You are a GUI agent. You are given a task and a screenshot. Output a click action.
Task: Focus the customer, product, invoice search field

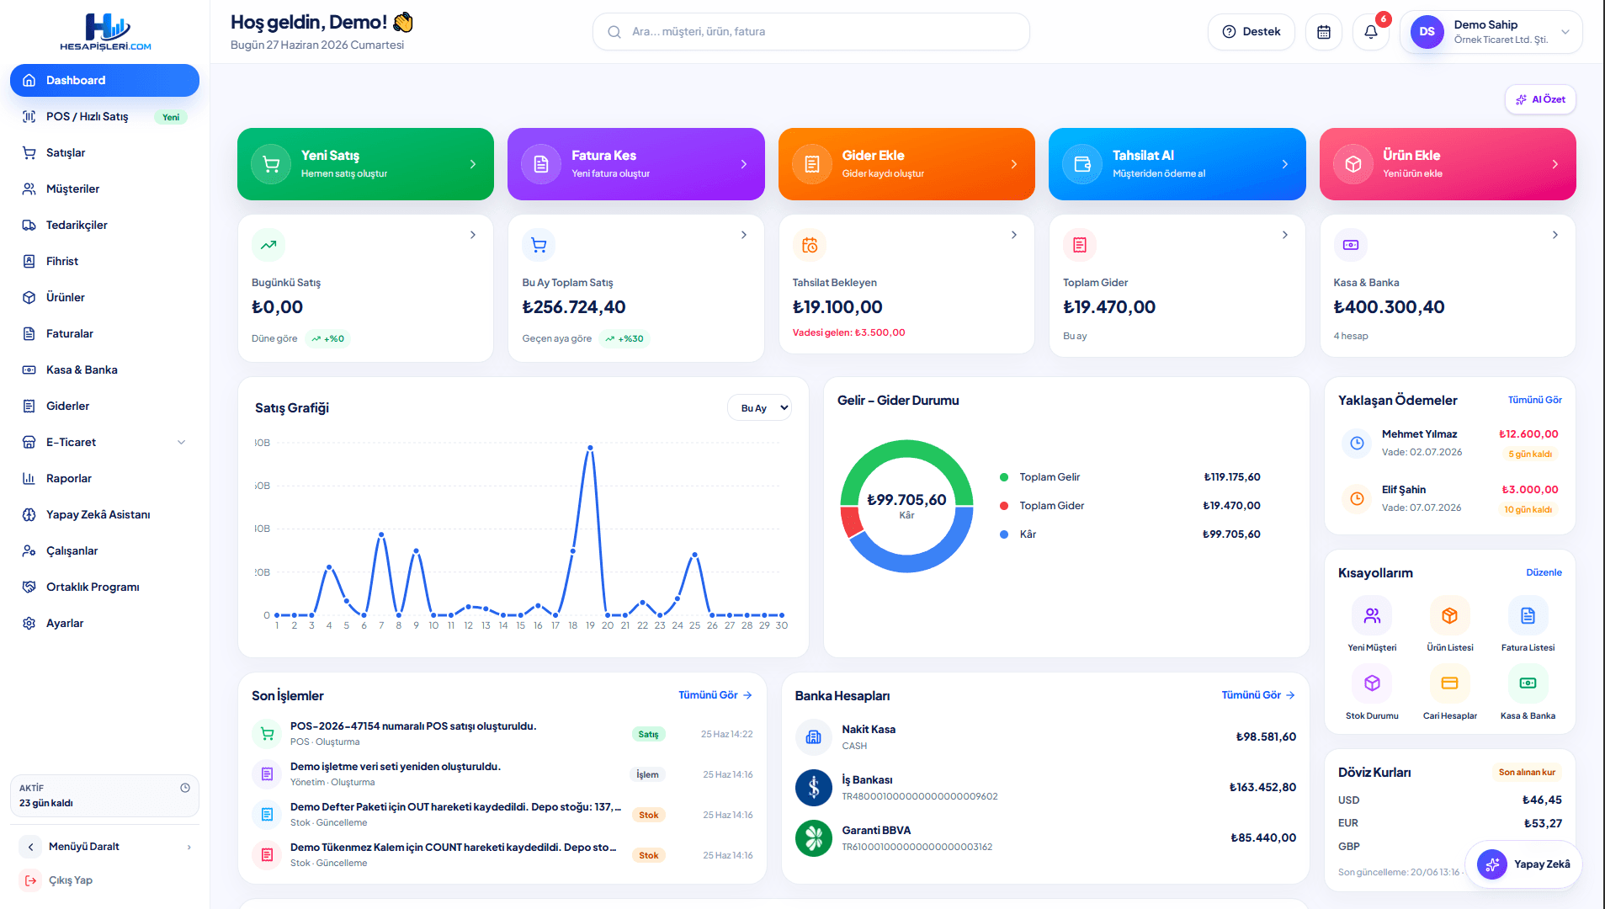(811, 32)
